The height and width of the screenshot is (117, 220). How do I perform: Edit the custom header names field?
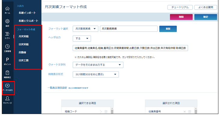pos(130,48)
